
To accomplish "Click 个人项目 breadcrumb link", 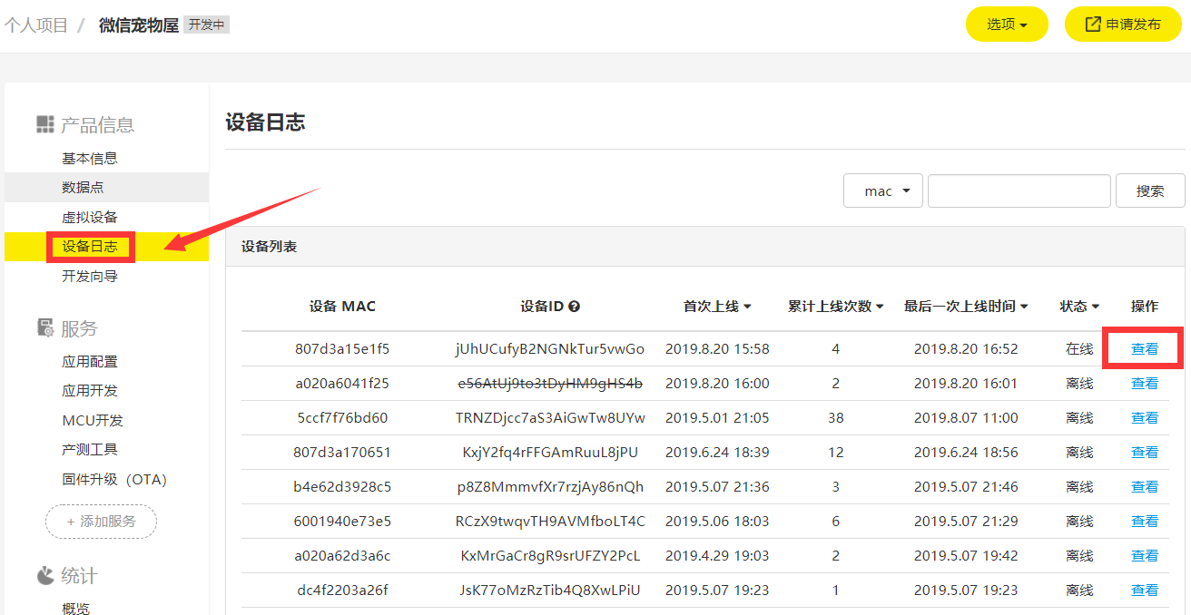I will click(36, 24).
